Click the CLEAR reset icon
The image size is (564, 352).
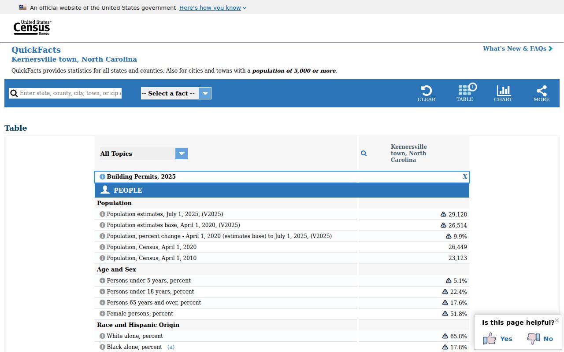click(426, 93)
